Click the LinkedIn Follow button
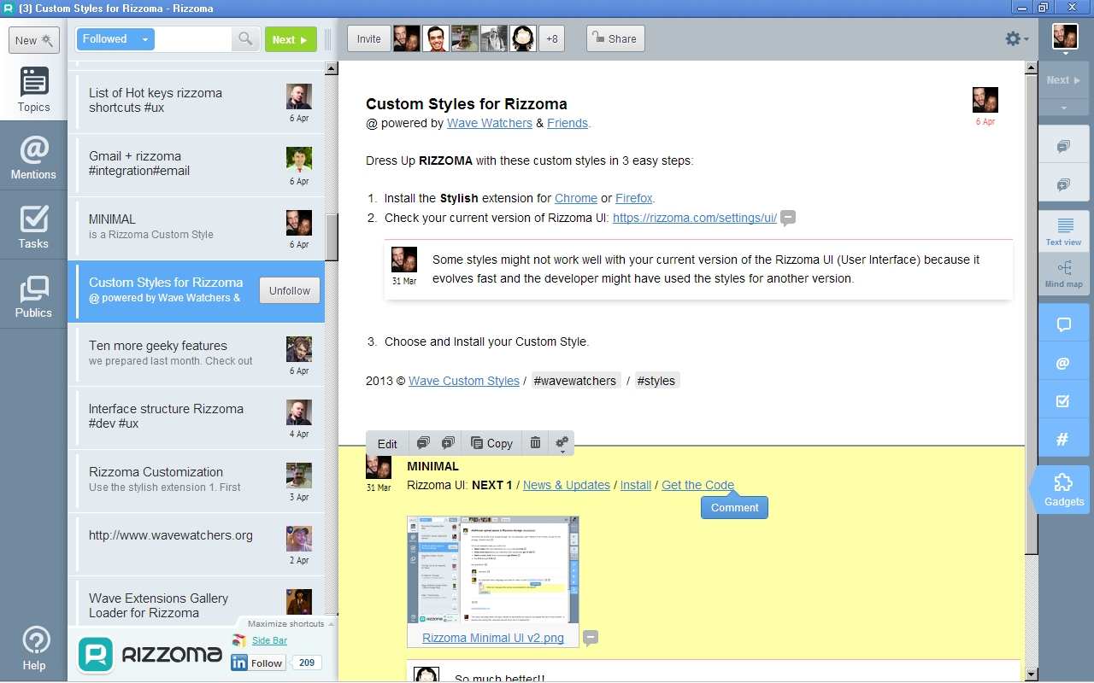The image size is (1094, 683). click(x=259, y=663)
